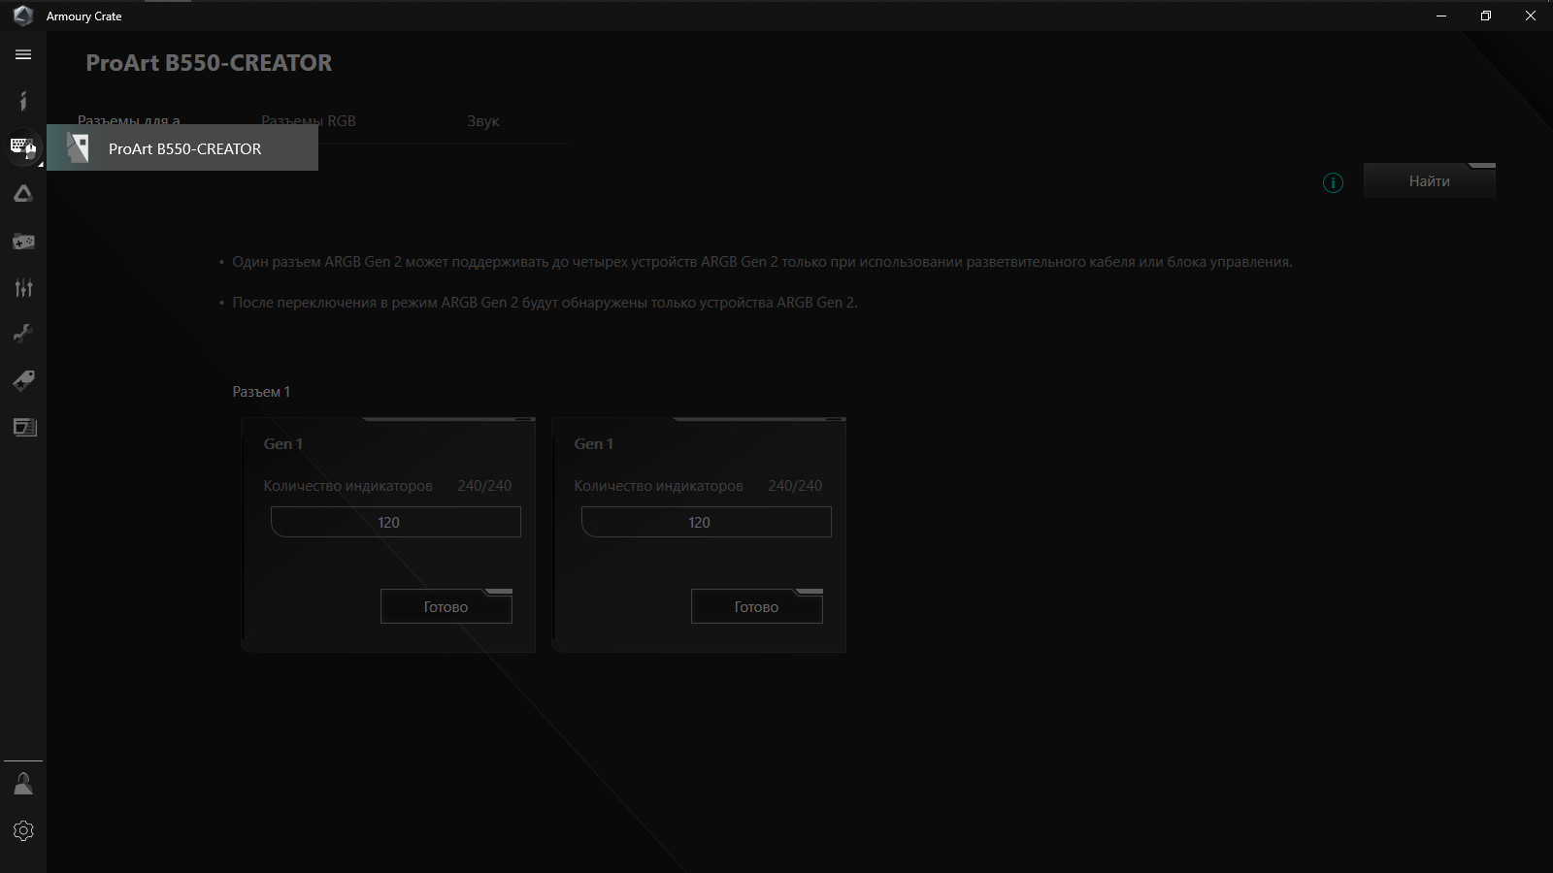1553x873 pixels.
Task: Click the green info circle icon
Action: [1333, 182]
